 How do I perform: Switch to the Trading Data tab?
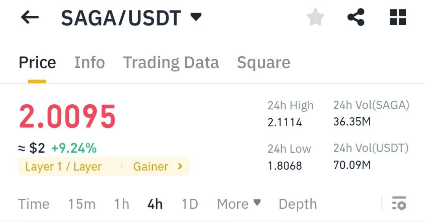tap(171, 63)
